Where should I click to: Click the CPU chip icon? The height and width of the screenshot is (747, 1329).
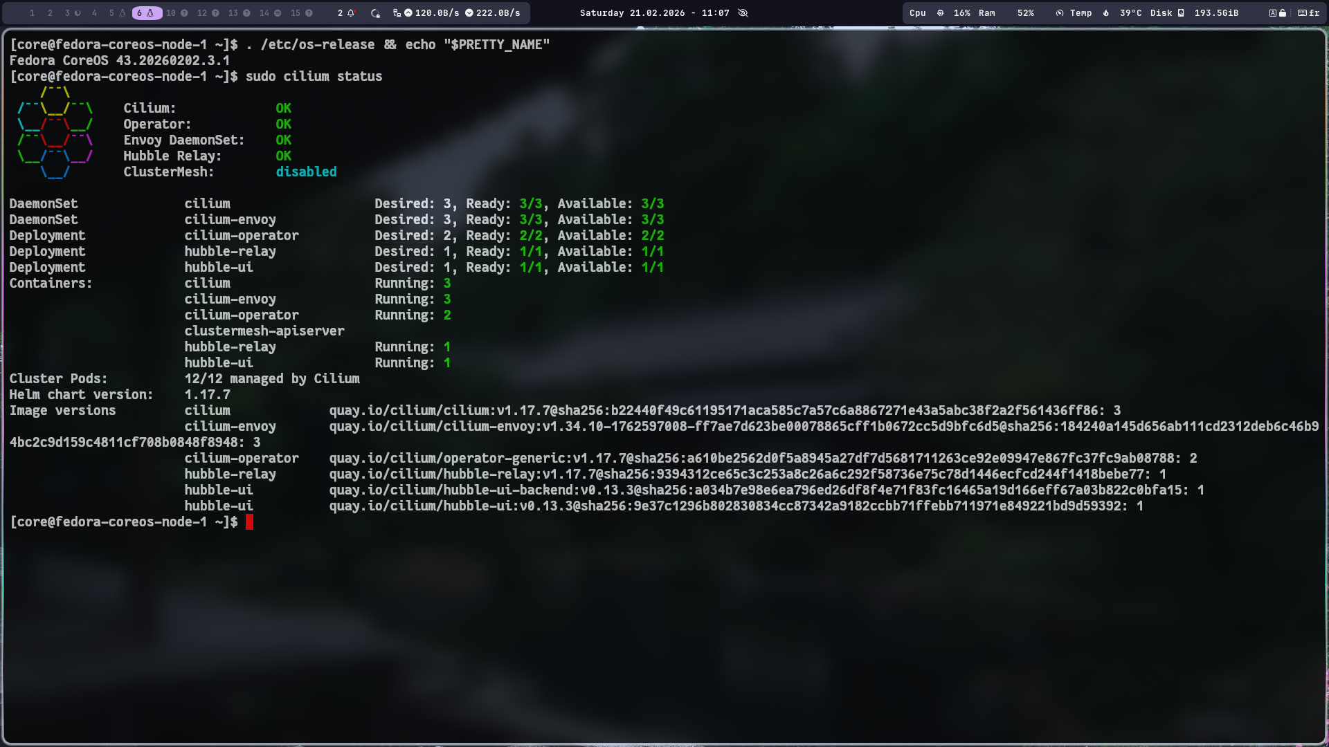click(x=940, y=13)
